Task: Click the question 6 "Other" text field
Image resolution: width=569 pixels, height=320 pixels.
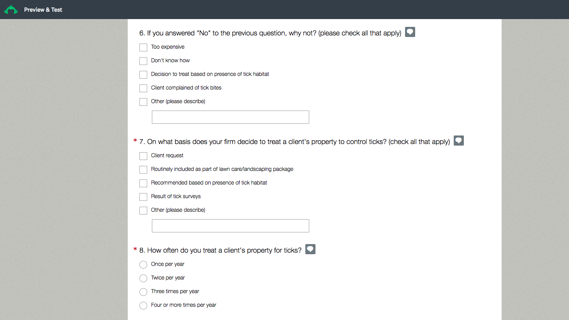Action: tap(230, 117)
